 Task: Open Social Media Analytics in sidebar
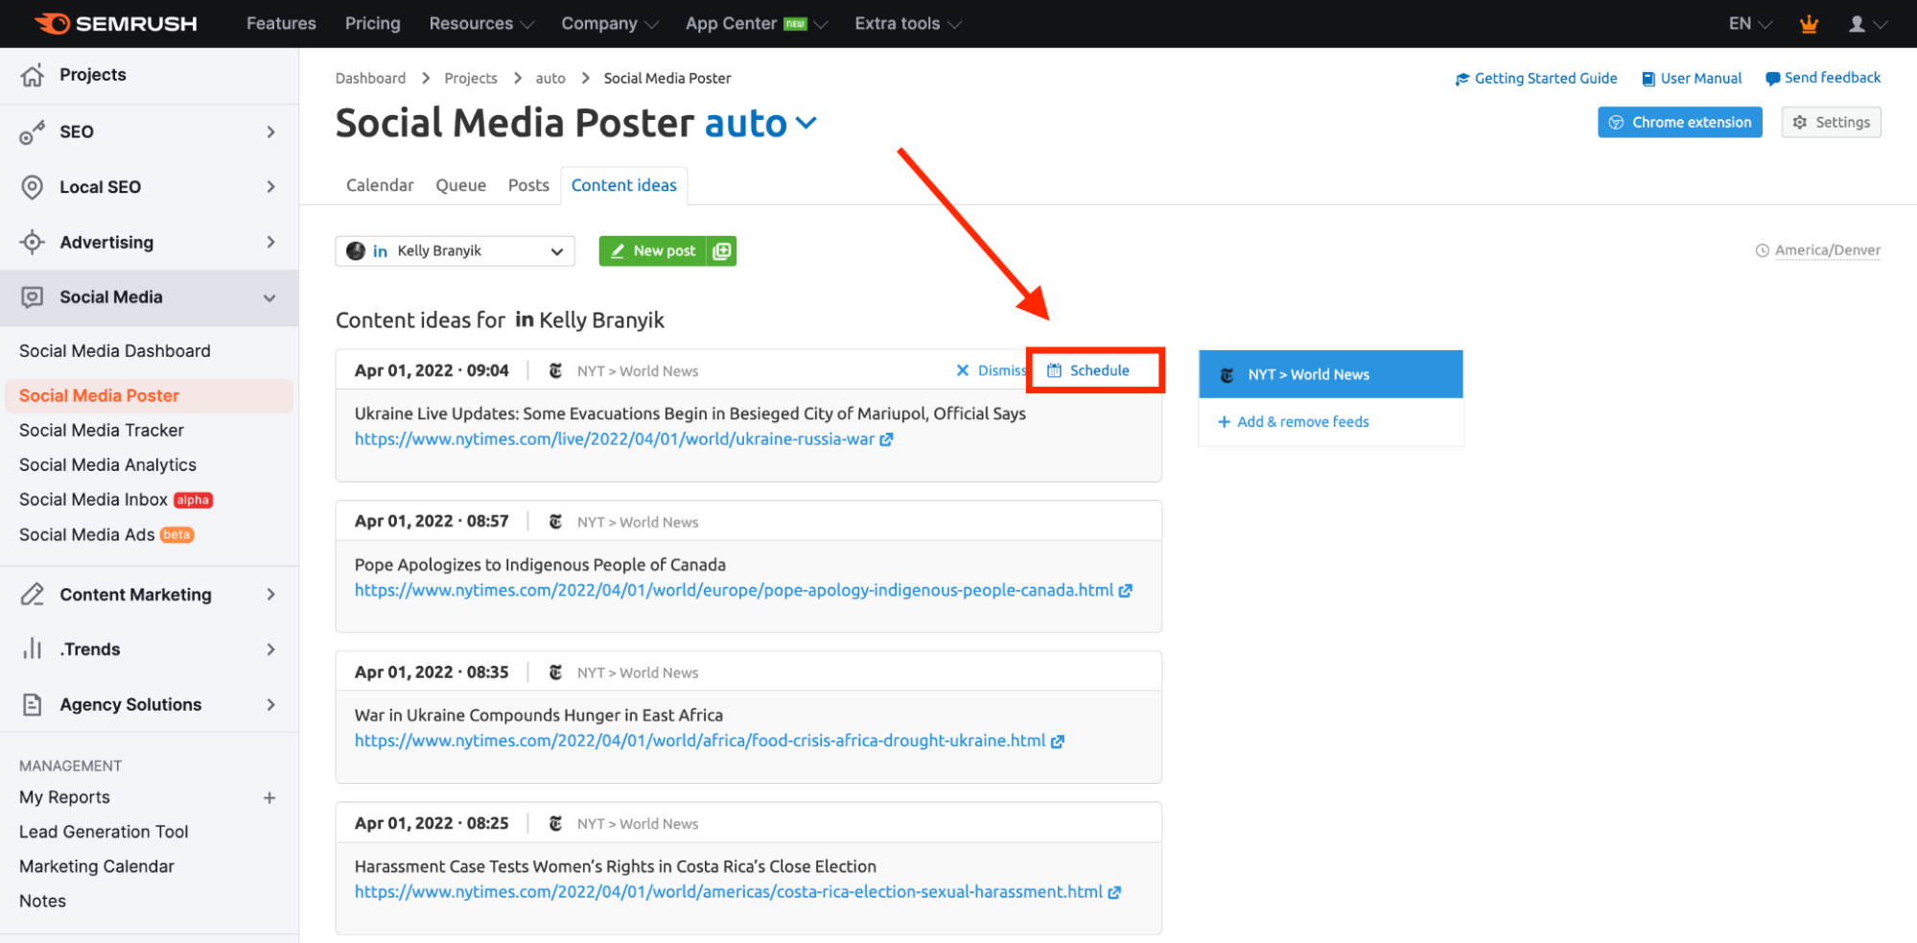tap(107, 465)
